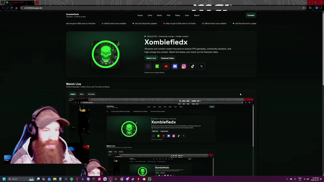
Task: Open the notifications bell in tray
Action: [321, 179]
